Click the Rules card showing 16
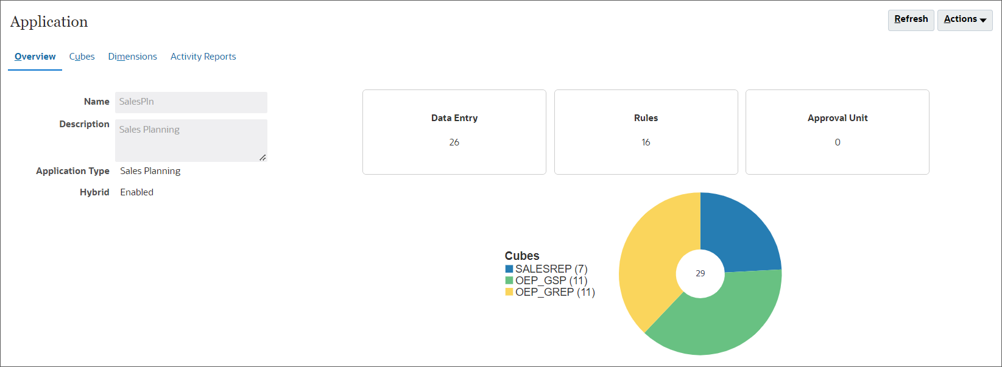1002x367 pixels. 646,131
